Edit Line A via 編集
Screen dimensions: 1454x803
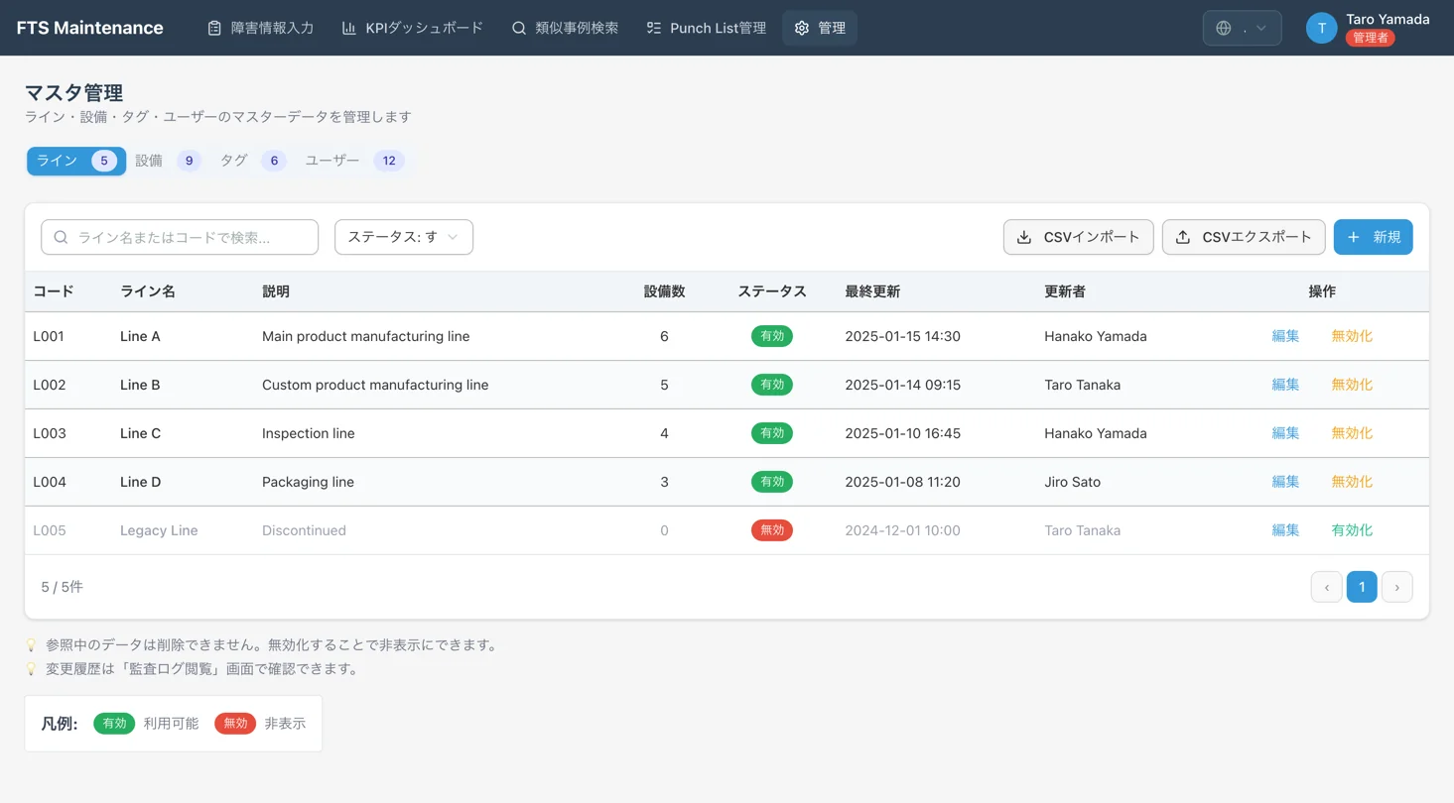click(x=1285, y=336)
